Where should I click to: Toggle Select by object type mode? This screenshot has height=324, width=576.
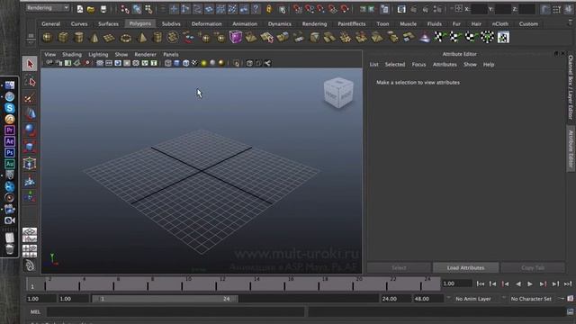tap(137, 9)
